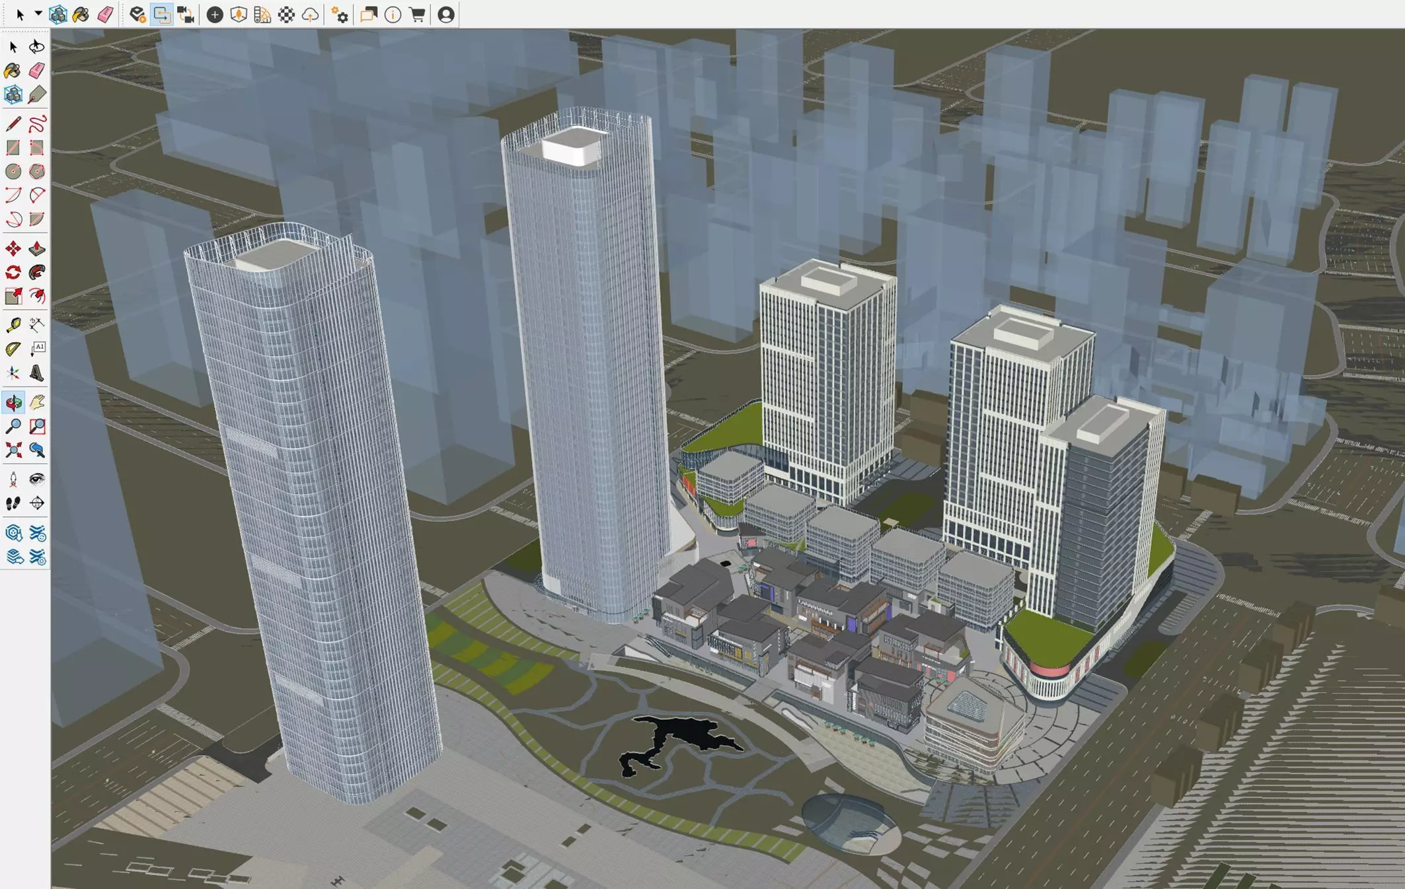1405x889 pixels.
Task: Open the user account profile icon
Action: point(446,15)
